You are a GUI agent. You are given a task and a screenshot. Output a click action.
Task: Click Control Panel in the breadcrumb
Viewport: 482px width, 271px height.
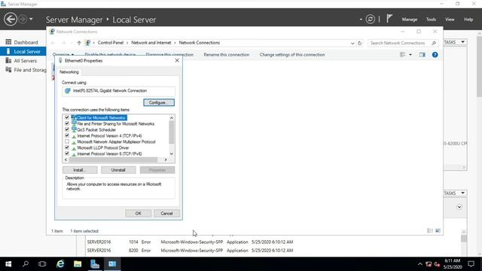coord(111,43)
